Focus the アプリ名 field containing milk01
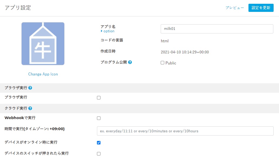 pyautogui.click(x=217, y=29)
